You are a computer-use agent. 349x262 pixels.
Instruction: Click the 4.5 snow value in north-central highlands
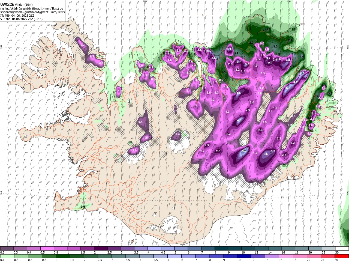[239, 93]
